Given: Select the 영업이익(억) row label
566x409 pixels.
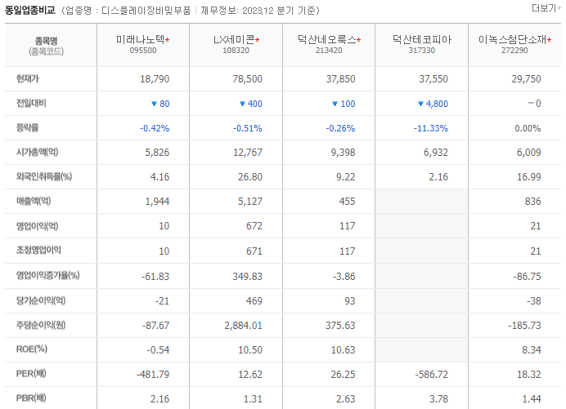Looking at the screenshot, I should [x=37, y=226].
